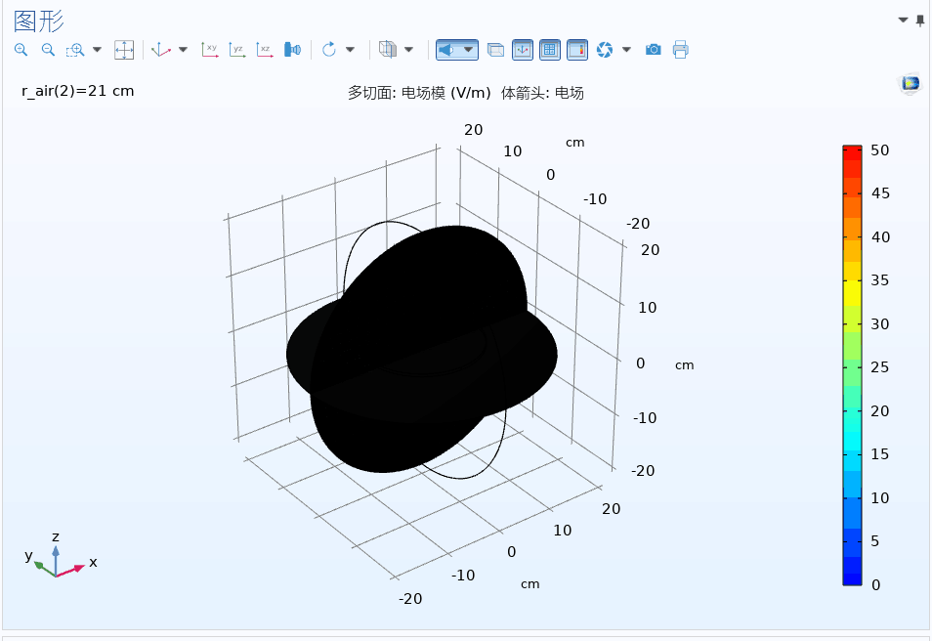Click the legend value 0

[x=875, y=585]
